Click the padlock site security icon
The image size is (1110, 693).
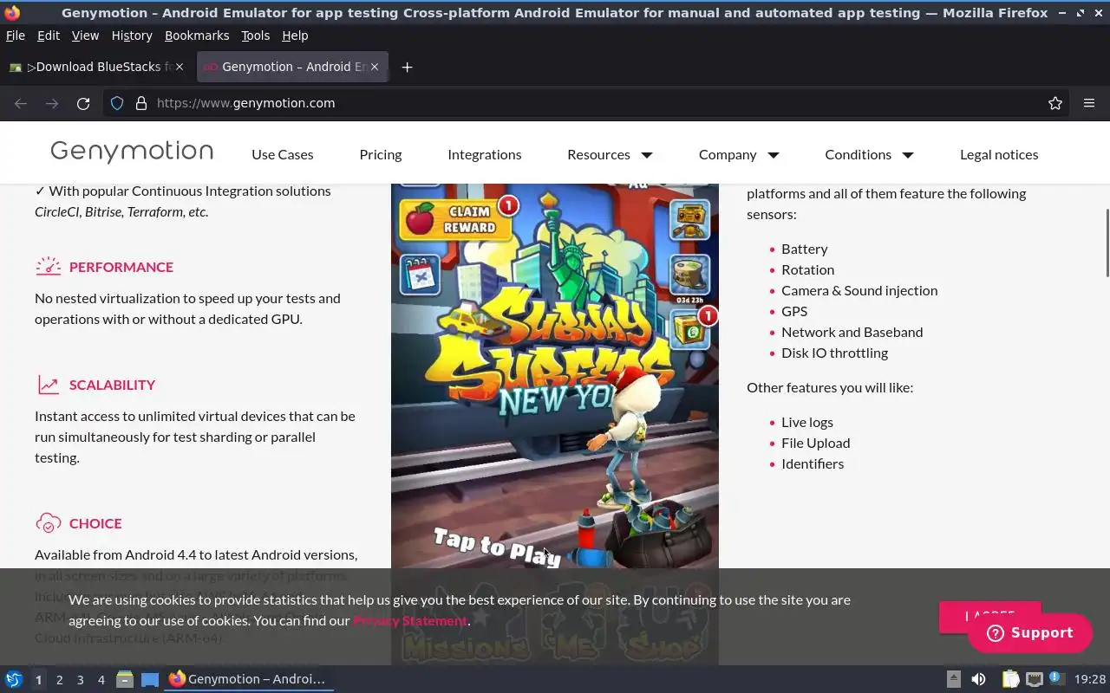point(141,103)
